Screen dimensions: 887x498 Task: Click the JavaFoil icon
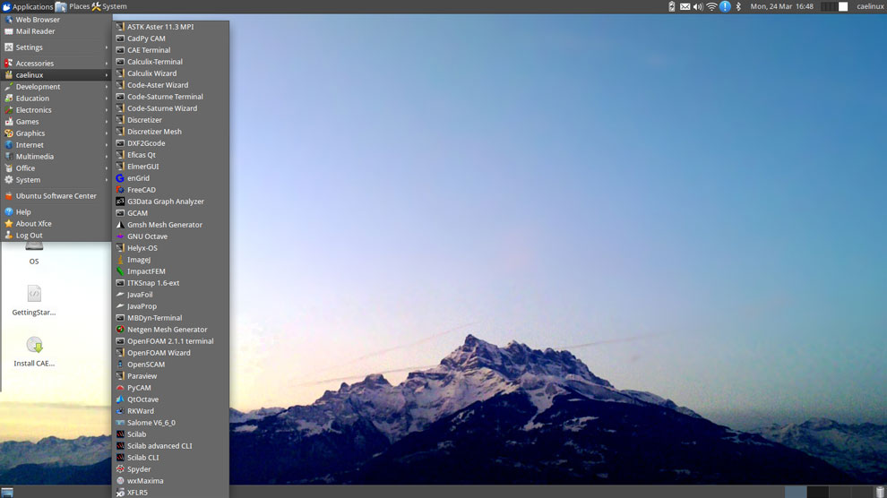click(x=120, y=295)
